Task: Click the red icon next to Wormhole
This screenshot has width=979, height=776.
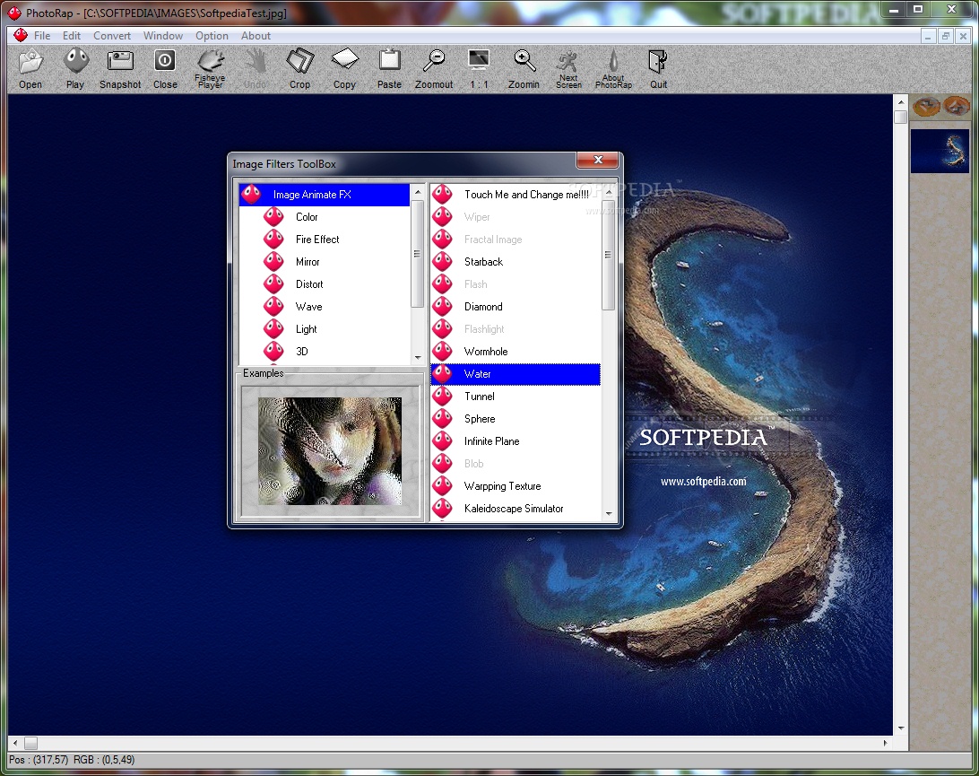Action: pos(443,351)
